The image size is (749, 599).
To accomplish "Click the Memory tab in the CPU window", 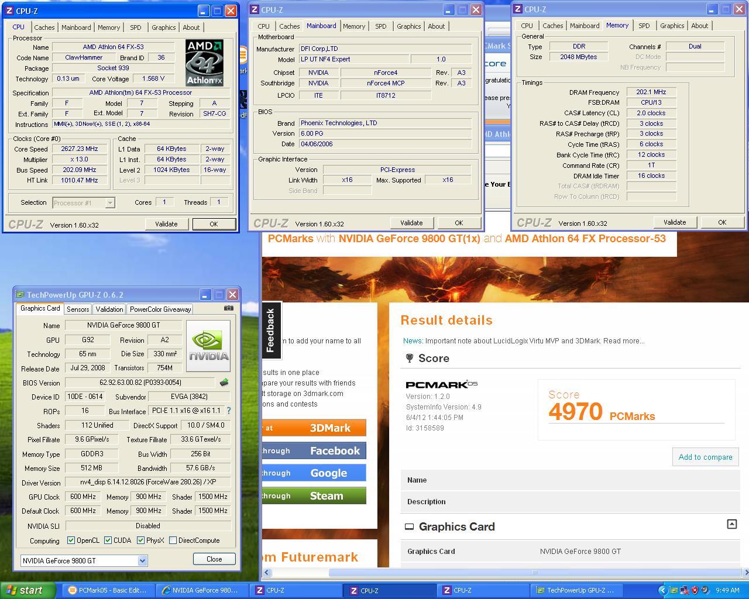I will pos(109,27).
